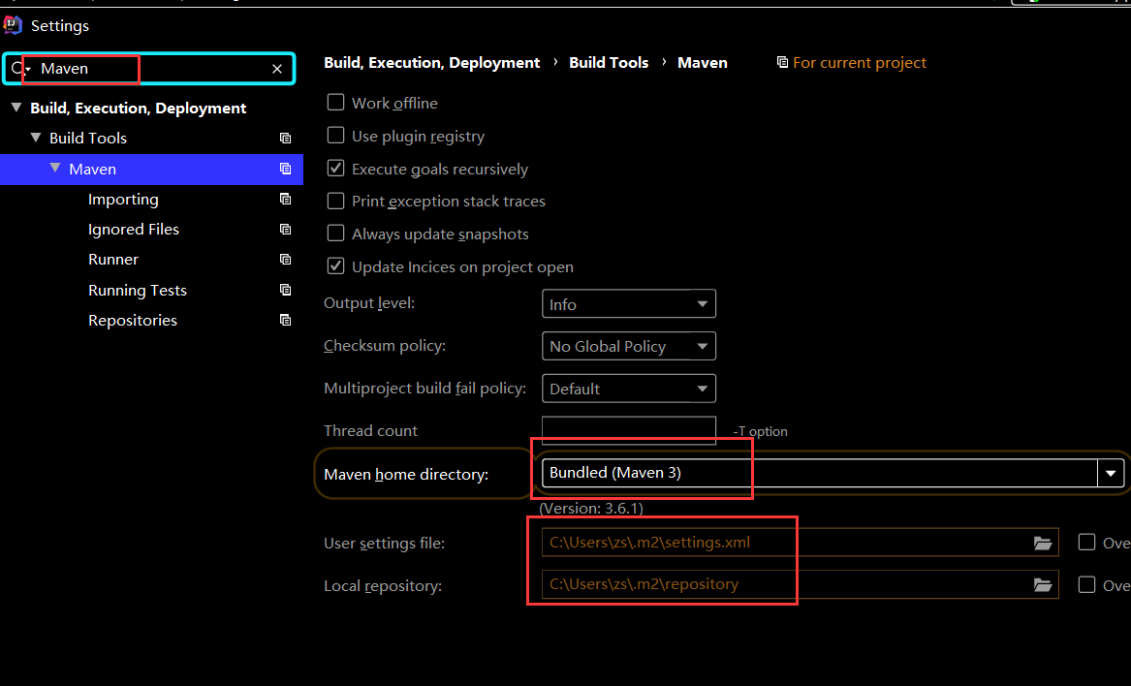Viewport: 1131px width, 686px height.
Task: Open the Running Tests settings page
Action: click(x=137, y=290)
